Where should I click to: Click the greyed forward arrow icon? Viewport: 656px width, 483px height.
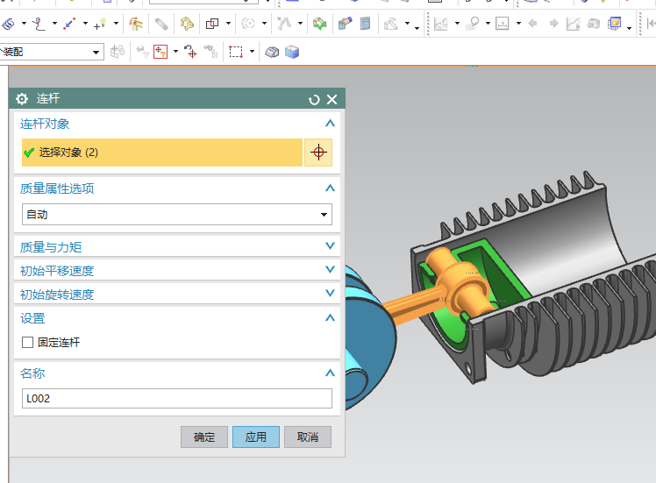[553, 24]
